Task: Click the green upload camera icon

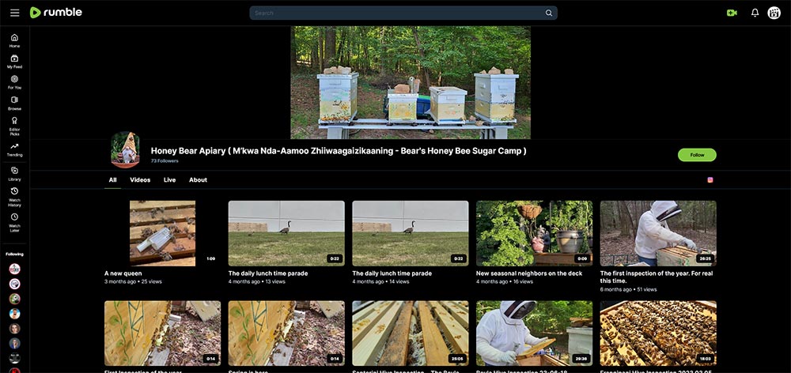Action: click(732, 13)
